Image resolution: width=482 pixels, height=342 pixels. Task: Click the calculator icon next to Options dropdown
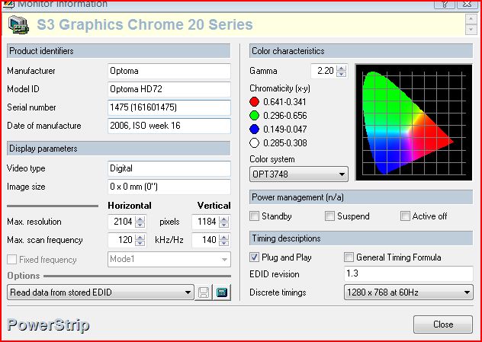(x=222, y=292)
